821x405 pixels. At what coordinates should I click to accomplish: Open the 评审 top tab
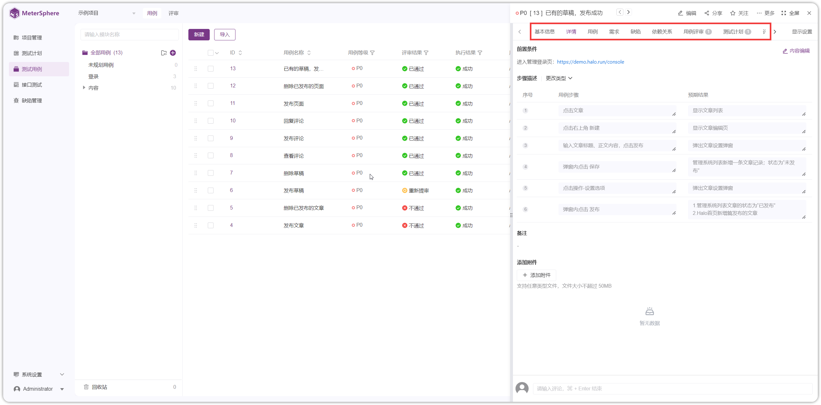click(x=173, y=13)
